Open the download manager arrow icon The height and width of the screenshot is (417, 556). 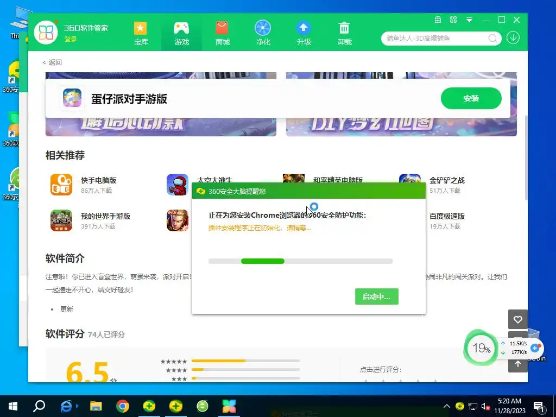pos(513,38)
